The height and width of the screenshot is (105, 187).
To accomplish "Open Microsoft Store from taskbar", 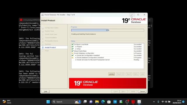I will coord(109,102).
